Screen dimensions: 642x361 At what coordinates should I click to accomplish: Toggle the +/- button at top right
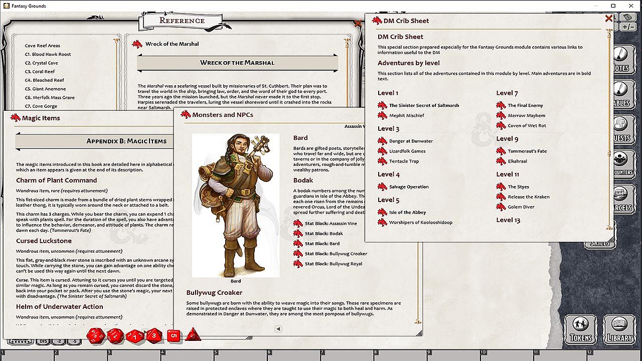coord(629,27)
